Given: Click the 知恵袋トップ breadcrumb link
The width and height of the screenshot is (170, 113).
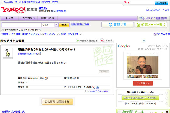Looking at the screenshot, I should coord(7,34).
